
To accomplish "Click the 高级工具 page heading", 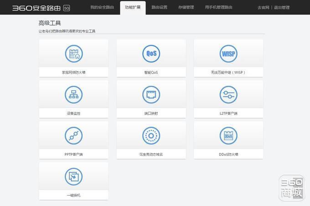I will click(x=50, y=23).
